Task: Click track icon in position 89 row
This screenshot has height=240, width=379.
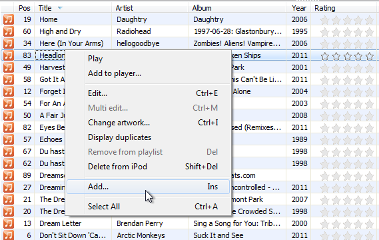Action: tap(9, 175)
